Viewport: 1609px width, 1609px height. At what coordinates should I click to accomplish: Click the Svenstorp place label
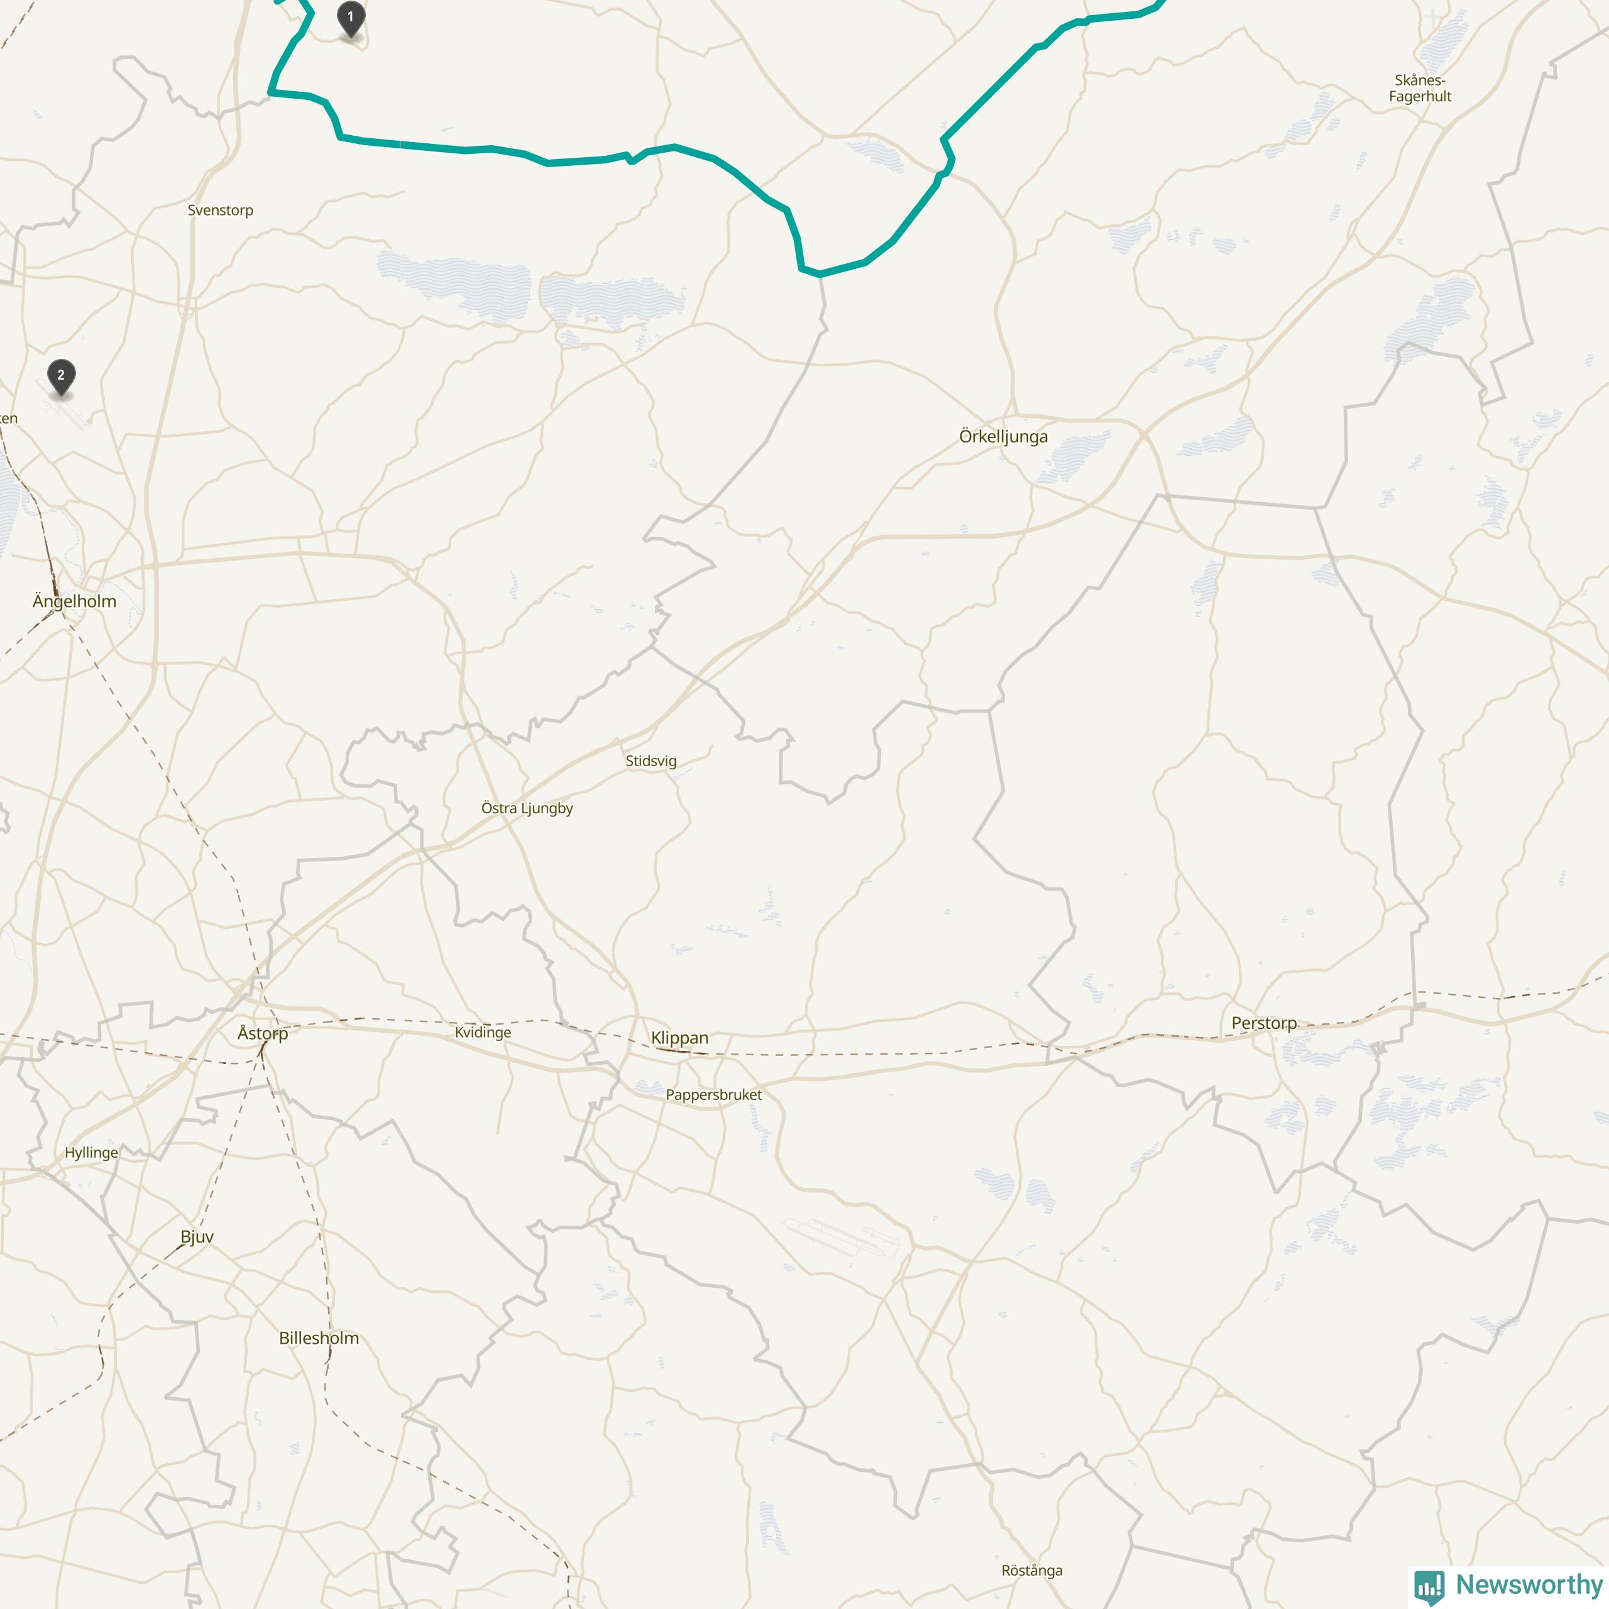(220, 210)
